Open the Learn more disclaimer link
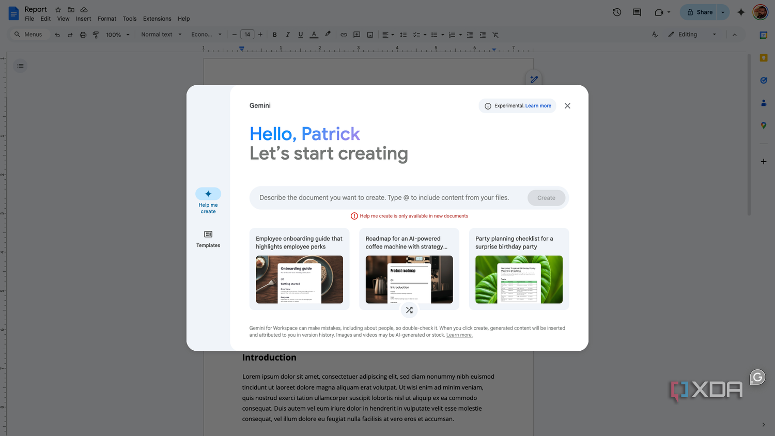This screenshot has width=775, height=436. pyautogui.click(x=459, y=335)
